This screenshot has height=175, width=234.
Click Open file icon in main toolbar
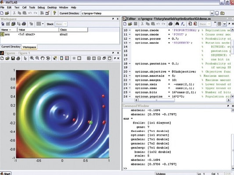(x=7, y=13)
